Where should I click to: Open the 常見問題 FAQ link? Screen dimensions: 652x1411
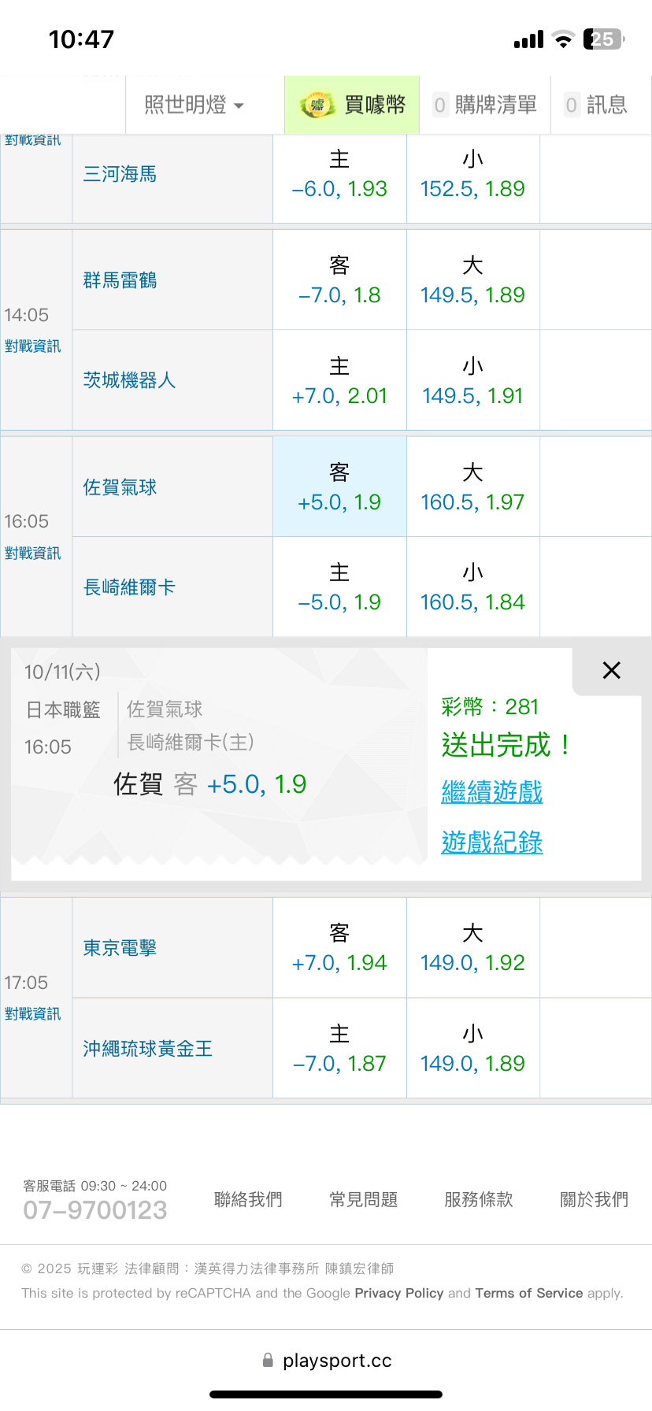coord(364,1200)
